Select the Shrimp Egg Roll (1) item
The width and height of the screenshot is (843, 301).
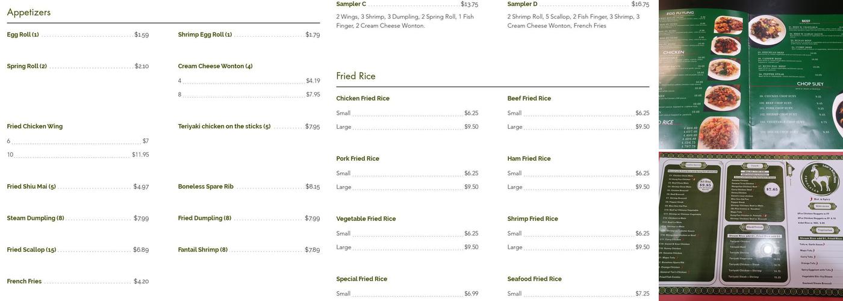pyautogui.click(x=205, y=35)
